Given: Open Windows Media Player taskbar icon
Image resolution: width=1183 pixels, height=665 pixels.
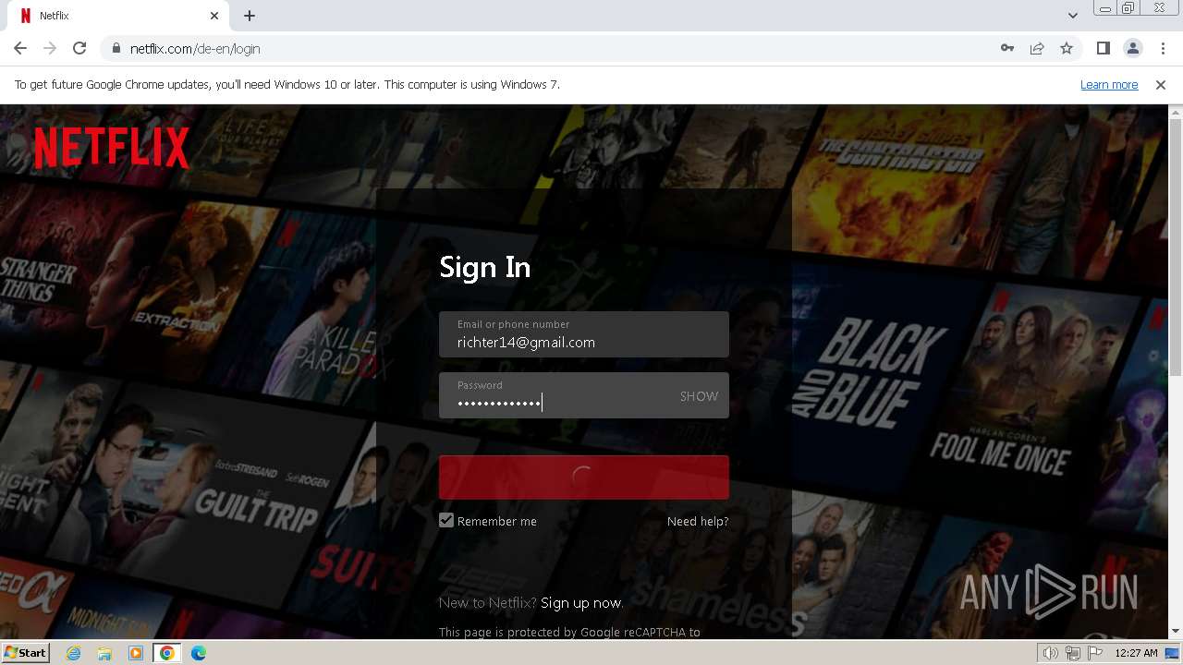Looking at the screenshot, I should pos(136,653).
